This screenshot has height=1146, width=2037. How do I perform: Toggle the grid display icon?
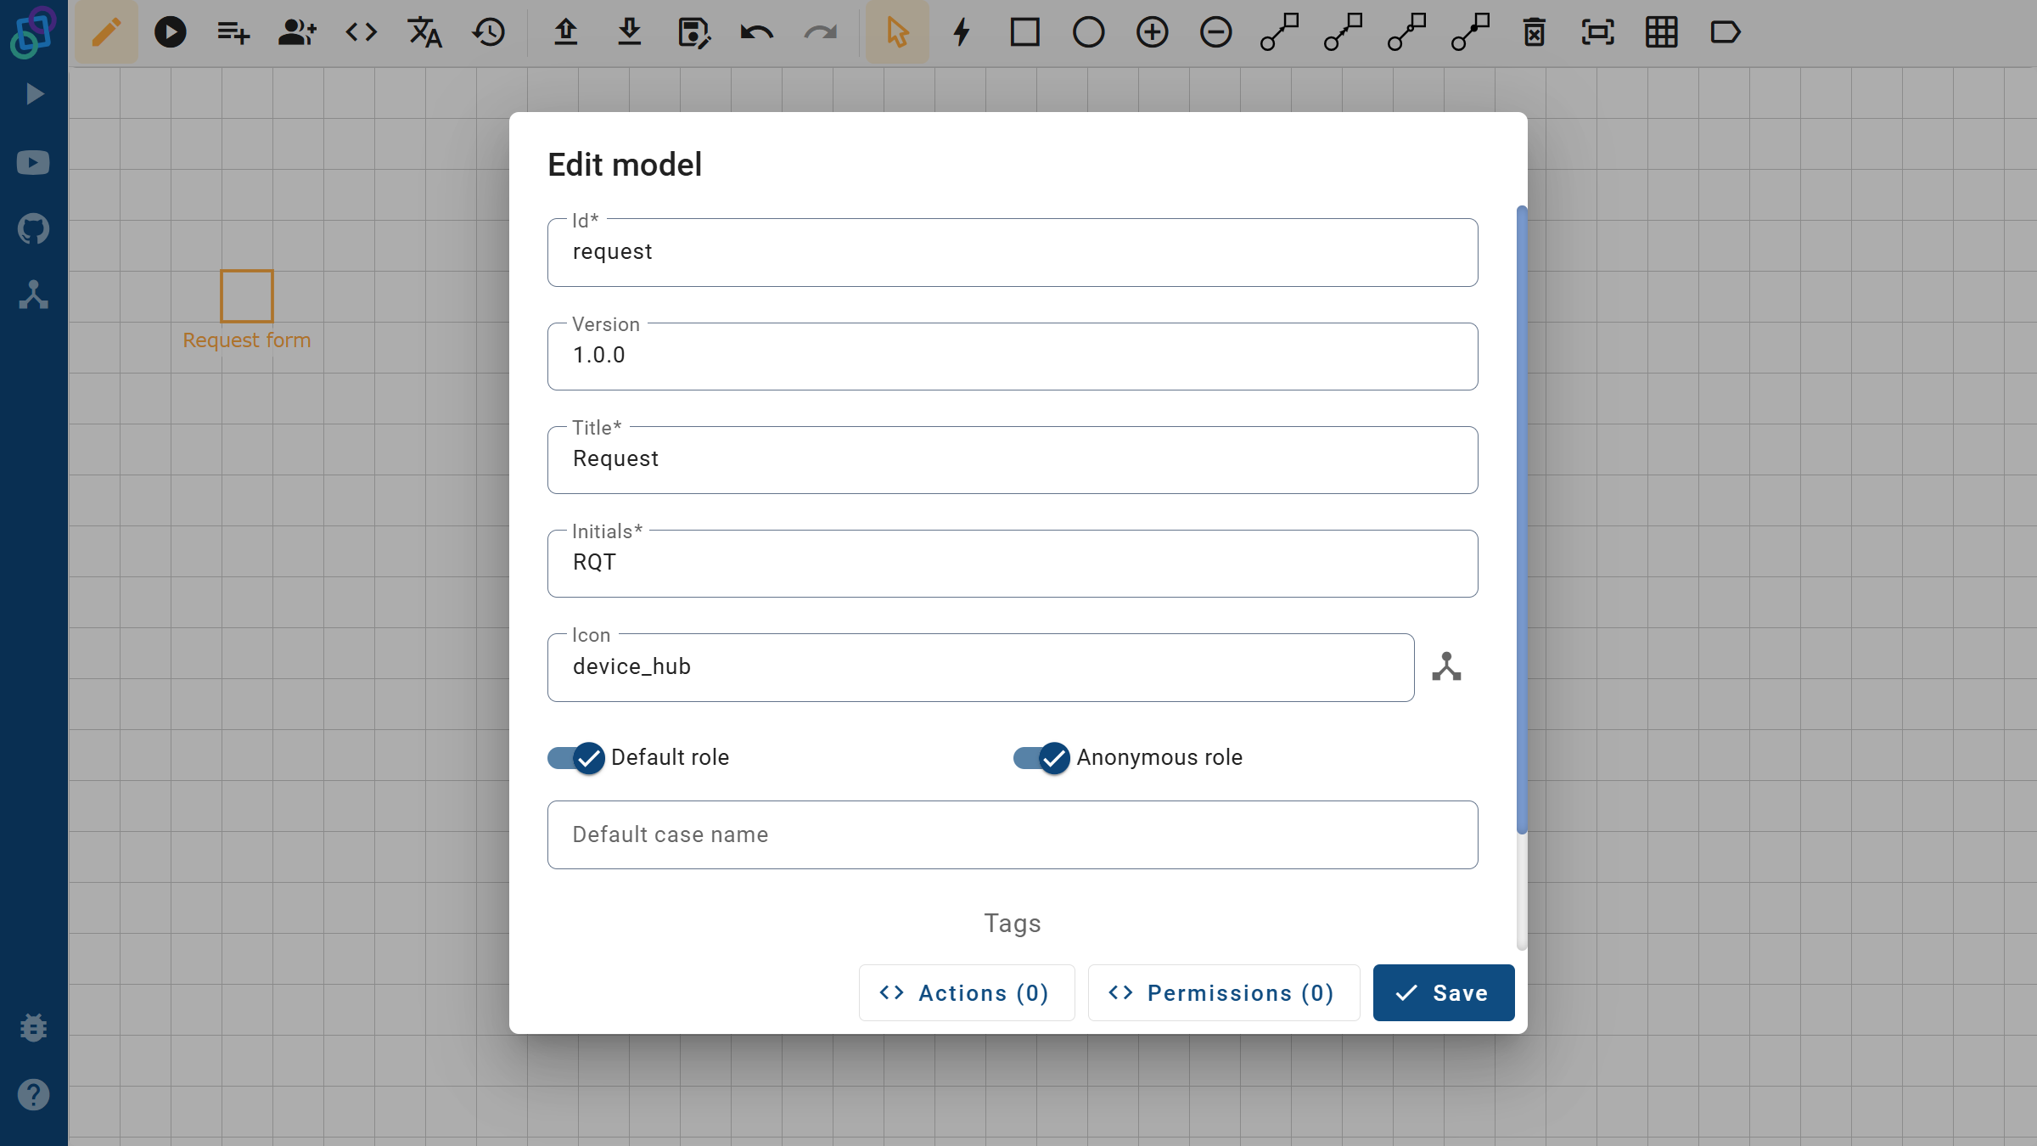coord(1661,32)
